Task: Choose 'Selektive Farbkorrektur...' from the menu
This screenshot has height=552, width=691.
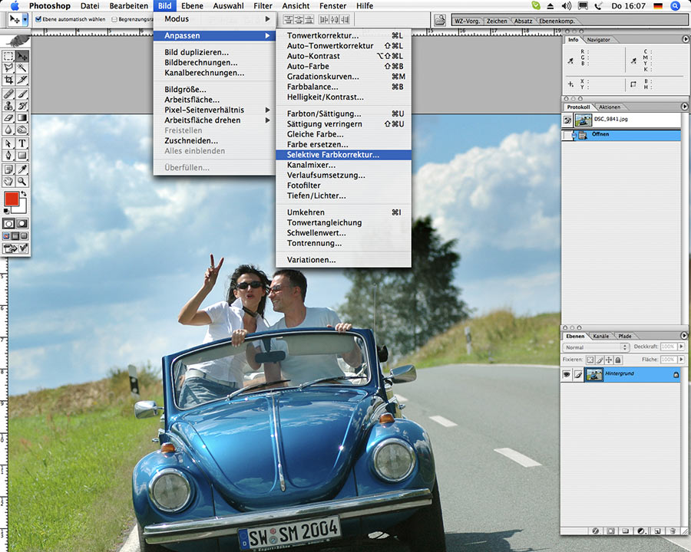Action: click(332, 154)
